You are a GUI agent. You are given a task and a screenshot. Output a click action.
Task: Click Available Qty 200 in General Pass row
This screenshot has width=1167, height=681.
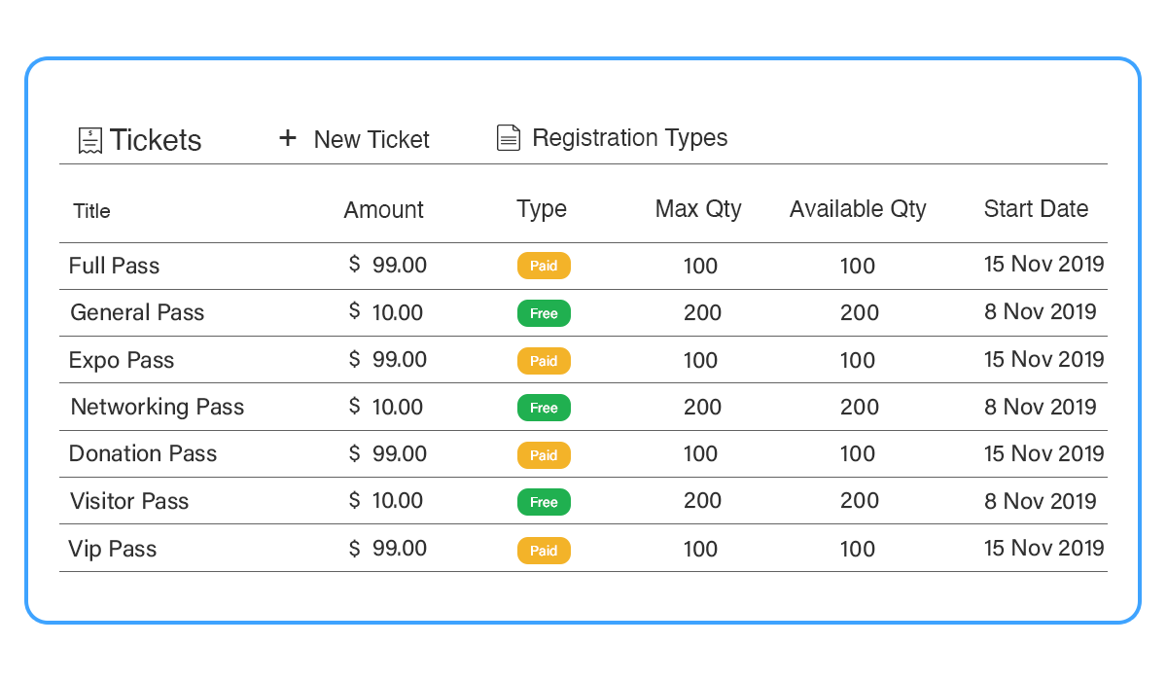(860, 313)
